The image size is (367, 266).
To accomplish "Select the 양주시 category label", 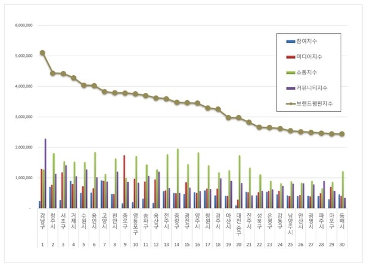I will click(x=198, y=221).
